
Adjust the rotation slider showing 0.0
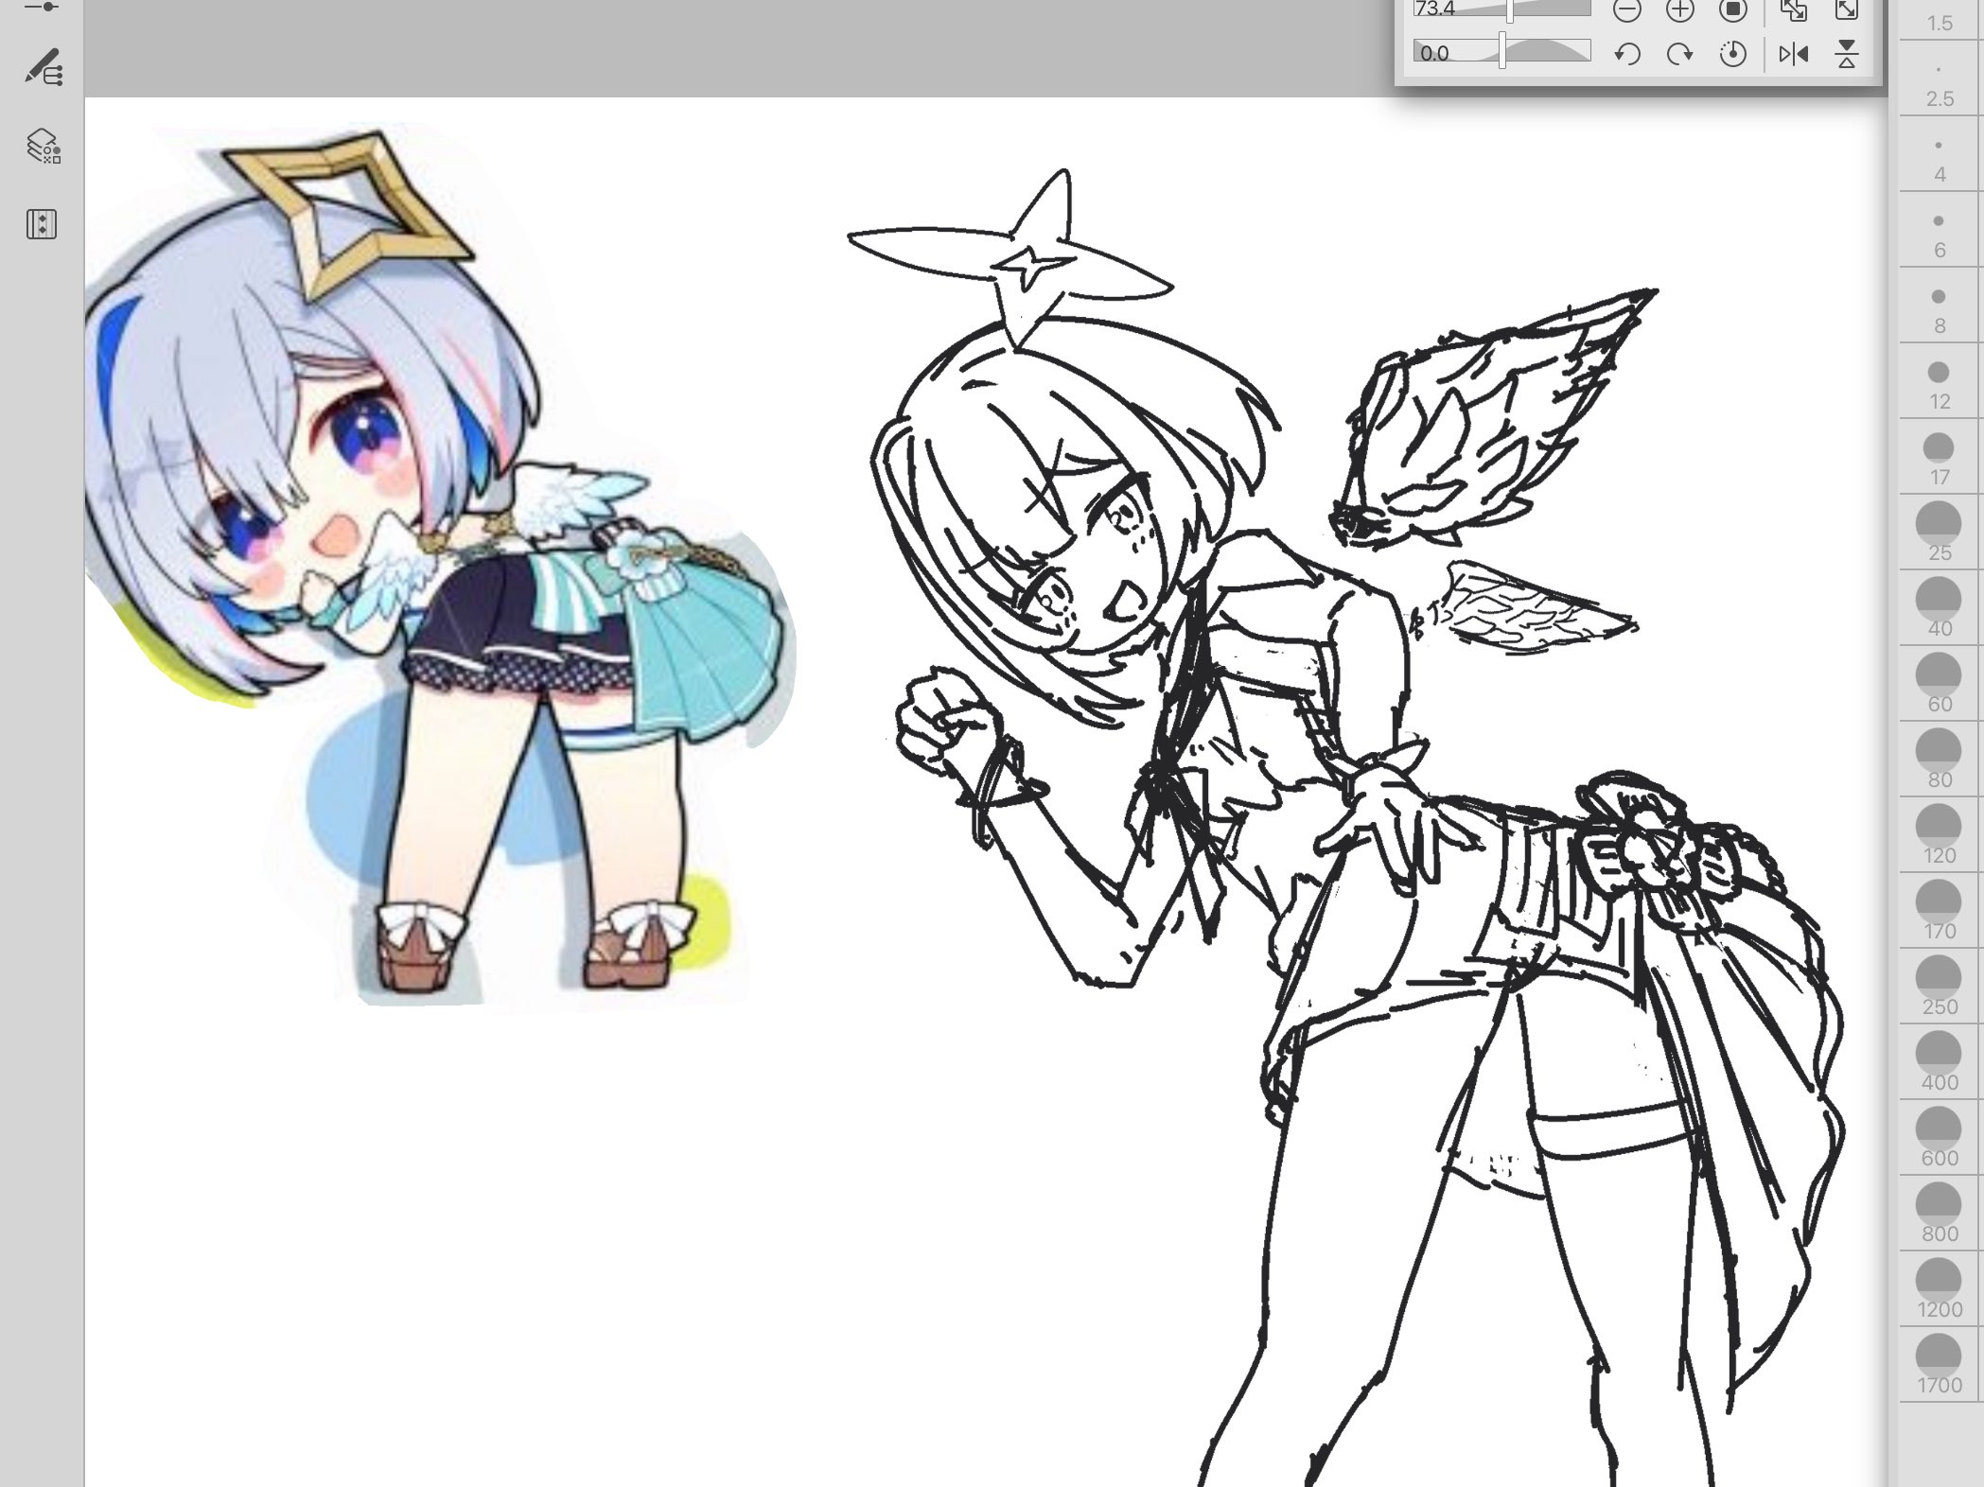pyautogui.click(x=1502, y=52)
